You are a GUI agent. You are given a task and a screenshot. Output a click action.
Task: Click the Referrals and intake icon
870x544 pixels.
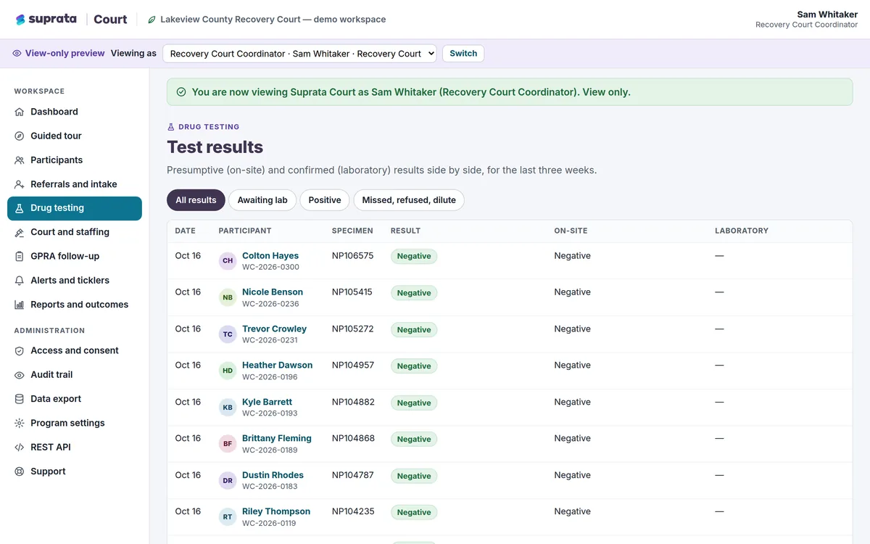tap(20, 184)
